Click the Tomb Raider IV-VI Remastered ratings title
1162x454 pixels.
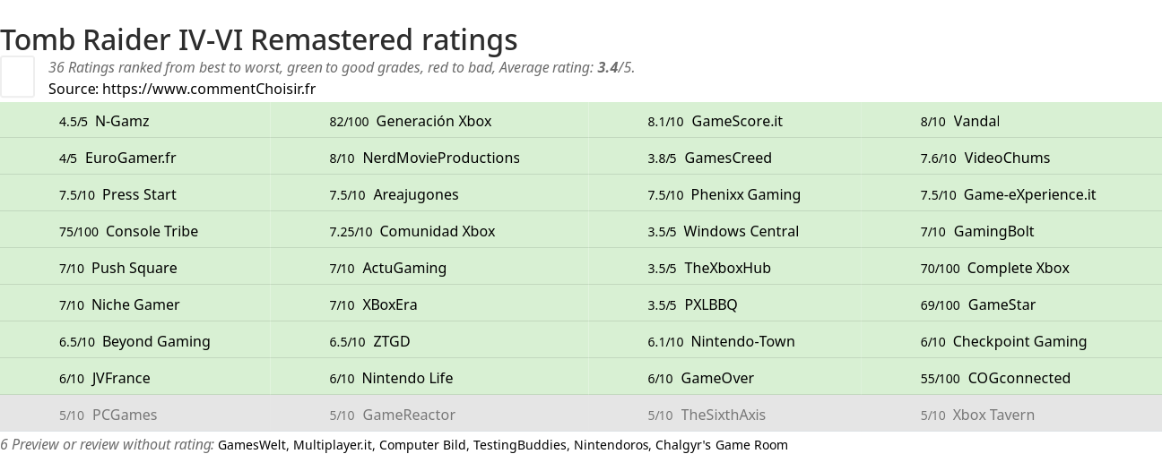(x=259, y=39)
